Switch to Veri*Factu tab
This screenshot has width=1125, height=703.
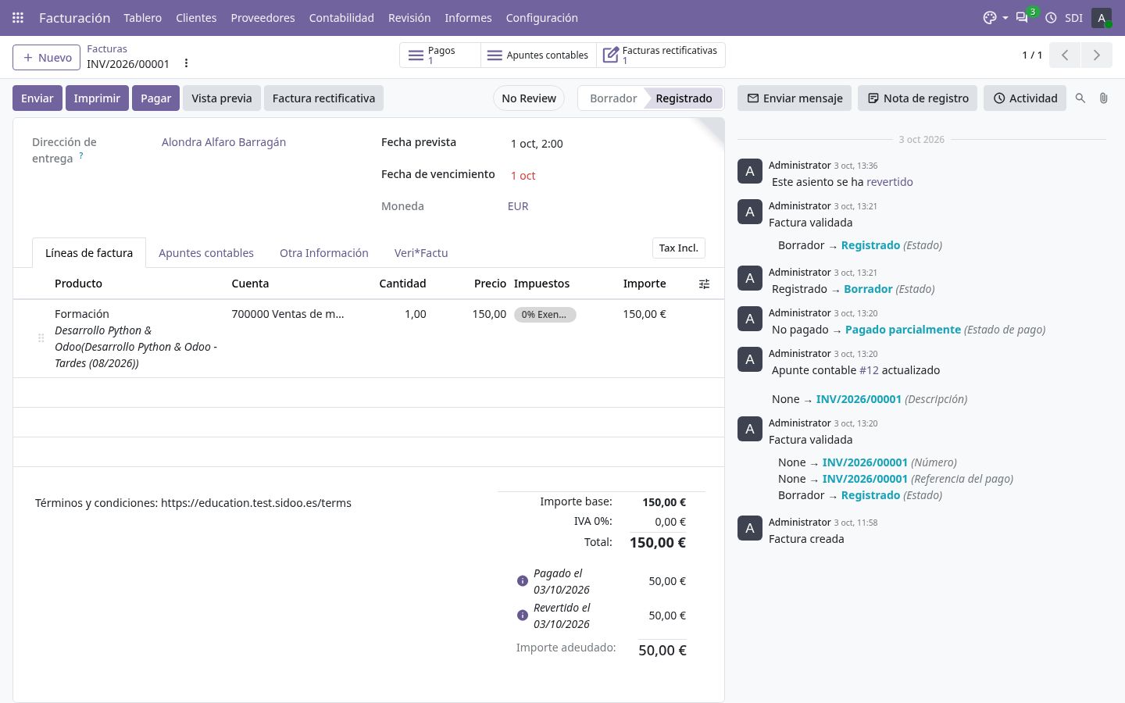(421, 253)
